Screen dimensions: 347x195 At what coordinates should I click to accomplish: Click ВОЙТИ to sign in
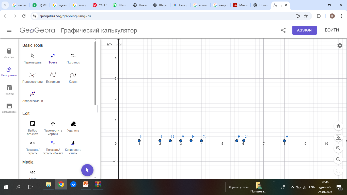[x=332, y=30]
